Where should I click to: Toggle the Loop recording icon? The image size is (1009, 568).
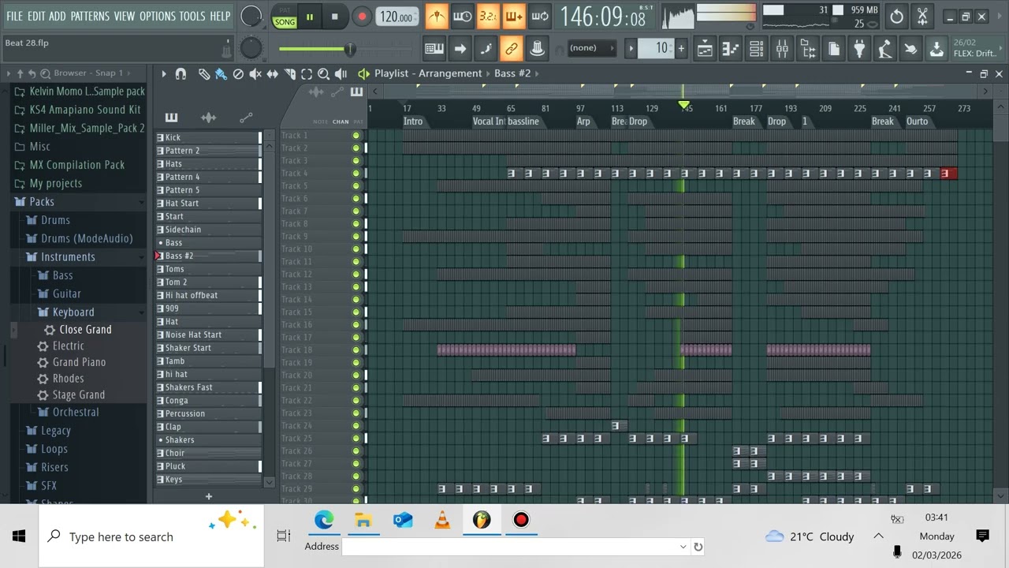point(540,16)
